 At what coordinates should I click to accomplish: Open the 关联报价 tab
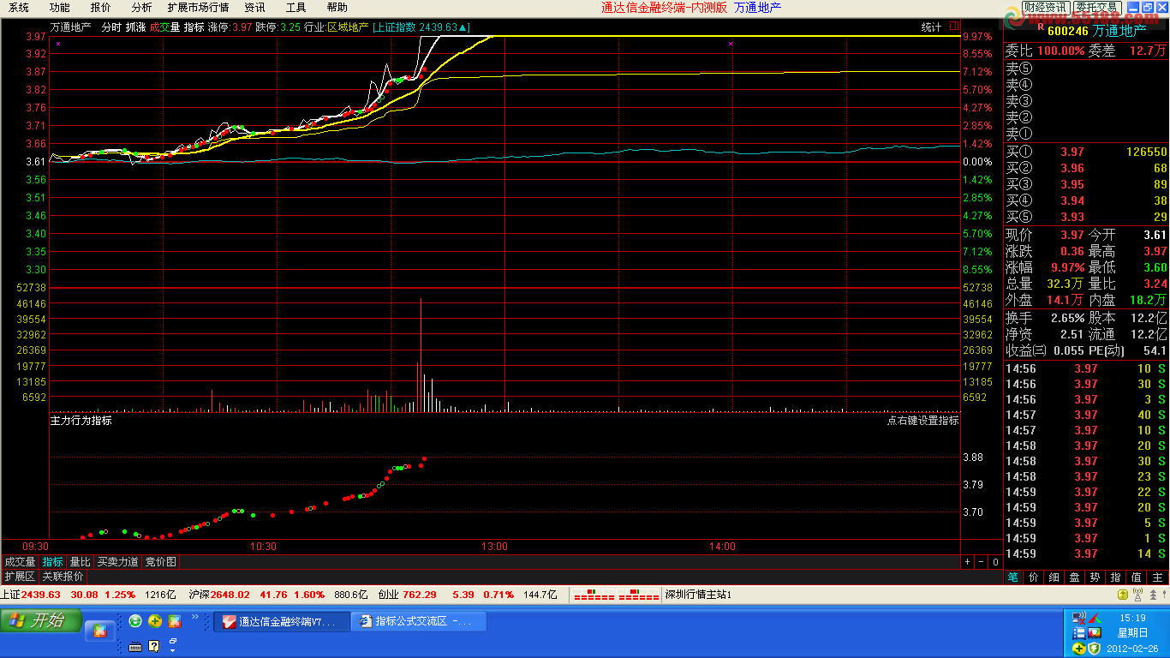click(x=63, y=577)
